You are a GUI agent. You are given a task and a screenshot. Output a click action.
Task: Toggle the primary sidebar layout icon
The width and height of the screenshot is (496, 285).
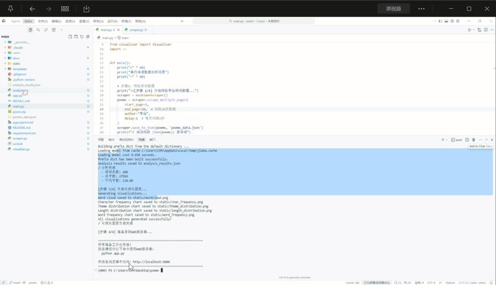click(x=440, y=21)
